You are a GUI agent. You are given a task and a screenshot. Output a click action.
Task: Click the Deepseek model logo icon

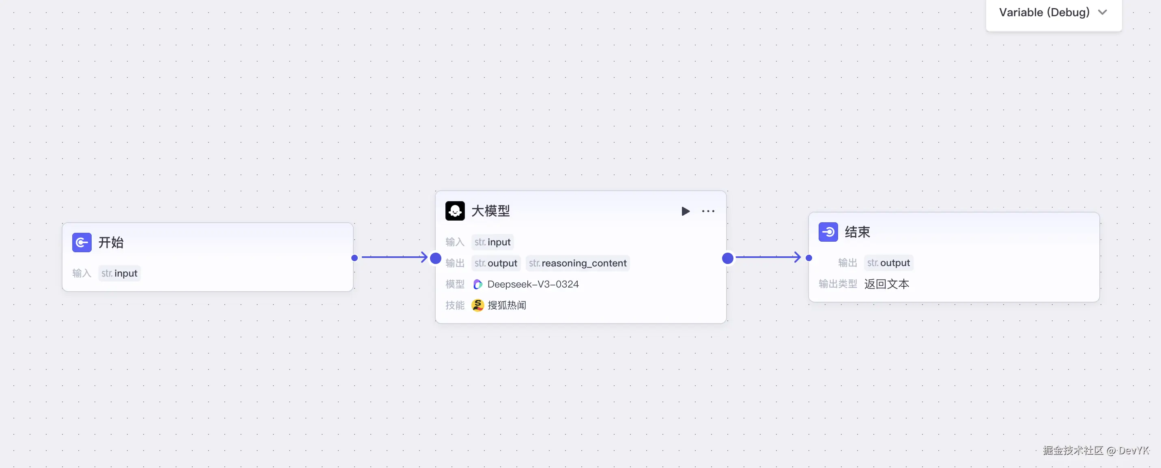pyautogui.click(x=478, y=284)
